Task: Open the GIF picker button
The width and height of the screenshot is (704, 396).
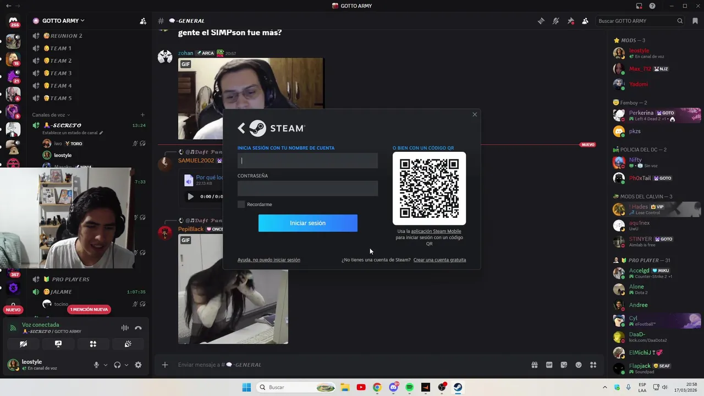Action: [549, 365]
